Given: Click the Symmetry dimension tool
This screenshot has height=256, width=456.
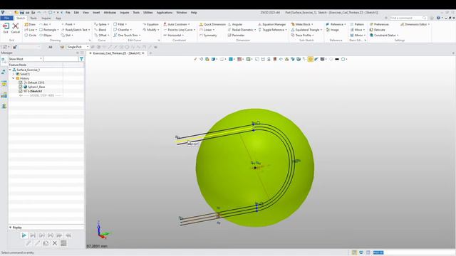Looking at the screenshot, I should [208, 35].
